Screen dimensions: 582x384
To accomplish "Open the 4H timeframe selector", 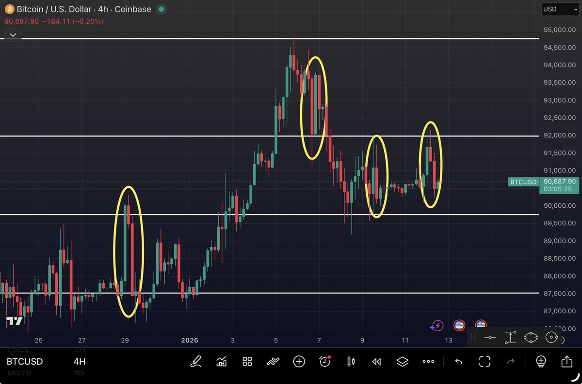I will [x=80, y=361].
